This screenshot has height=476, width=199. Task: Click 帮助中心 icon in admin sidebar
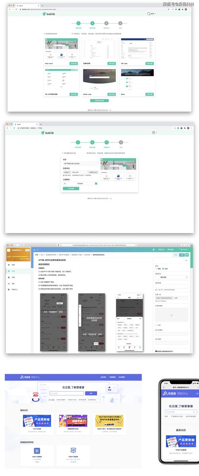(9, 290)
